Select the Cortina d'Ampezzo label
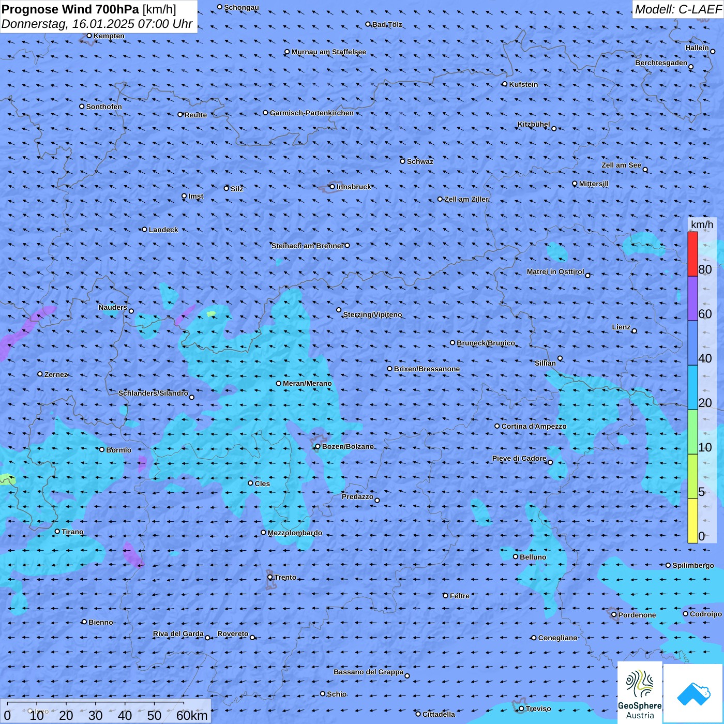Viewport: 724px width, 724px height. click(x=534, y=426)
